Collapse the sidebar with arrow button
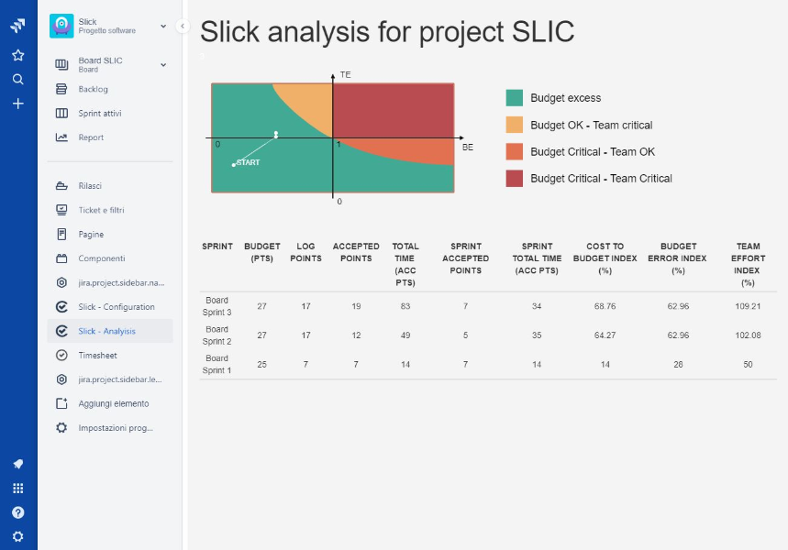Screen dimensions: 788x550 183,27
